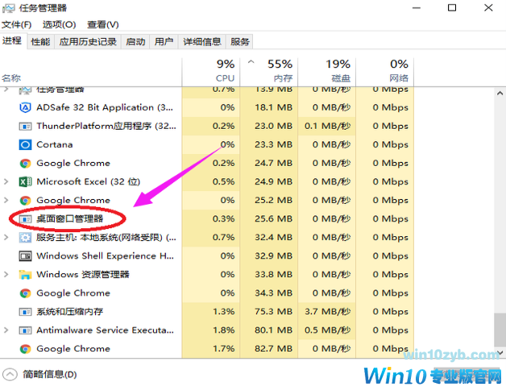Click Chrome icon in 24.7 MB row

point(25,163)
